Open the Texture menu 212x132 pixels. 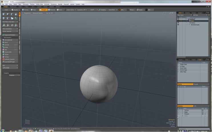[32, 4]
